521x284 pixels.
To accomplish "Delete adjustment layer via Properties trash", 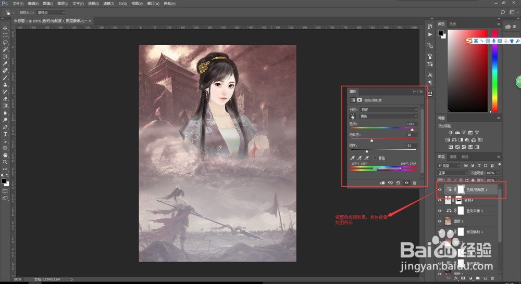I will (414, 183).
